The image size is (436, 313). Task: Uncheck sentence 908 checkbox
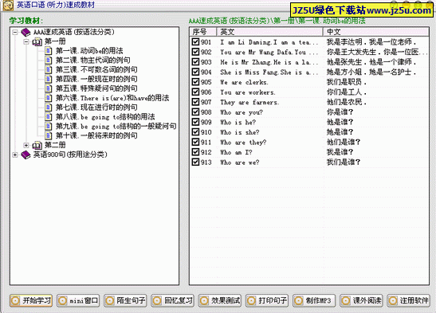point(195,112)
